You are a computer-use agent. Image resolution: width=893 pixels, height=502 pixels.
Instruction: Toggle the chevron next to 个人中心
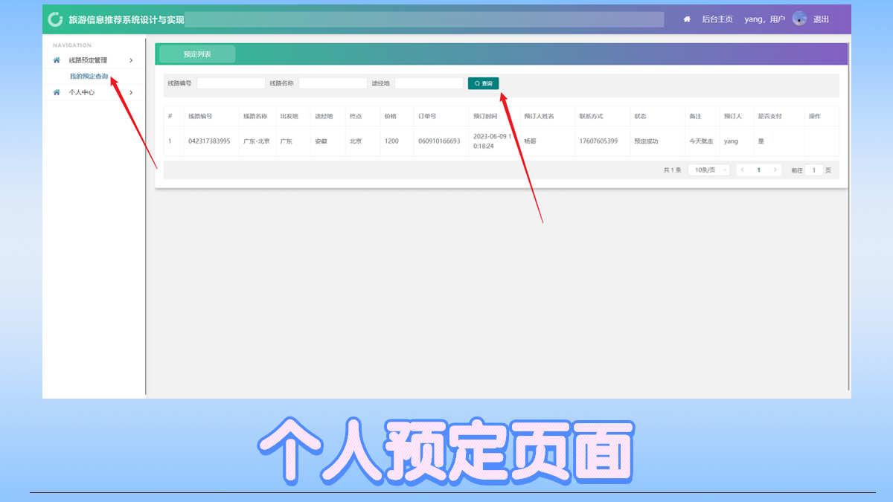point(131,92)
